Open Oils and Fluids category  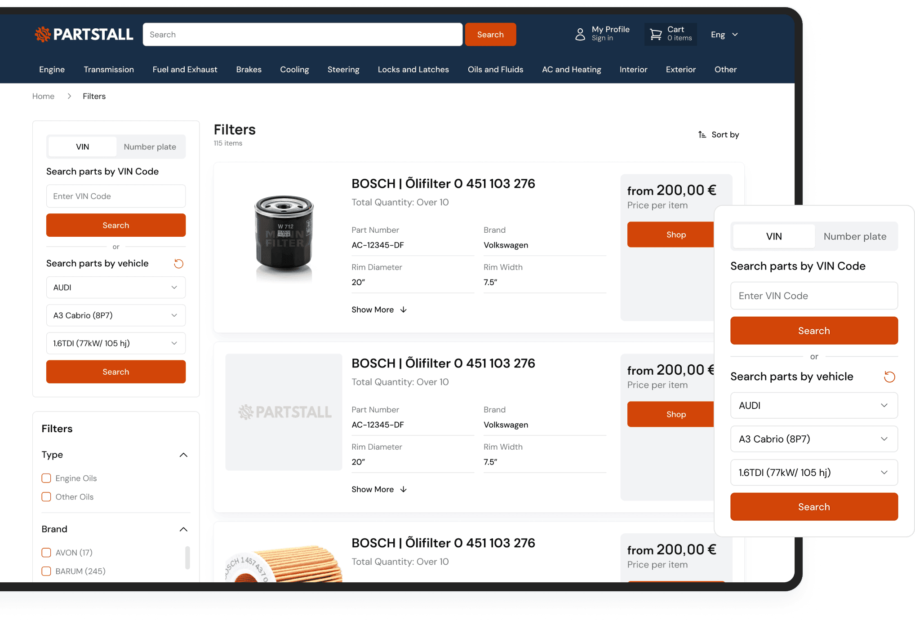(495, 69)
